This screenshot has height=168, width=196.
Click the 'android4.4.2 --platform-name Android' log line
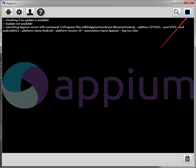[70, 31]
